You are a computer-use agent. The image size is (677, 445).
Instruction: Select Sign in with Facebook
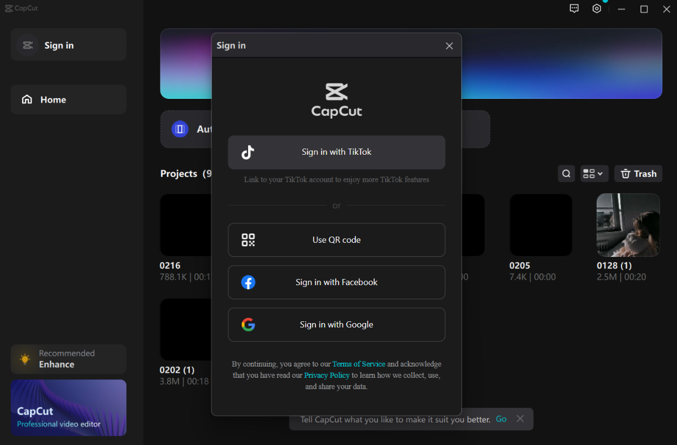[336, 282]
